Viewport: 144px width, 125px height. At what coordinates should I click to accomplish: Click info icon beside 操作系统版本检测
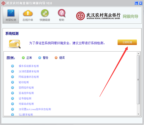[12, 66]
